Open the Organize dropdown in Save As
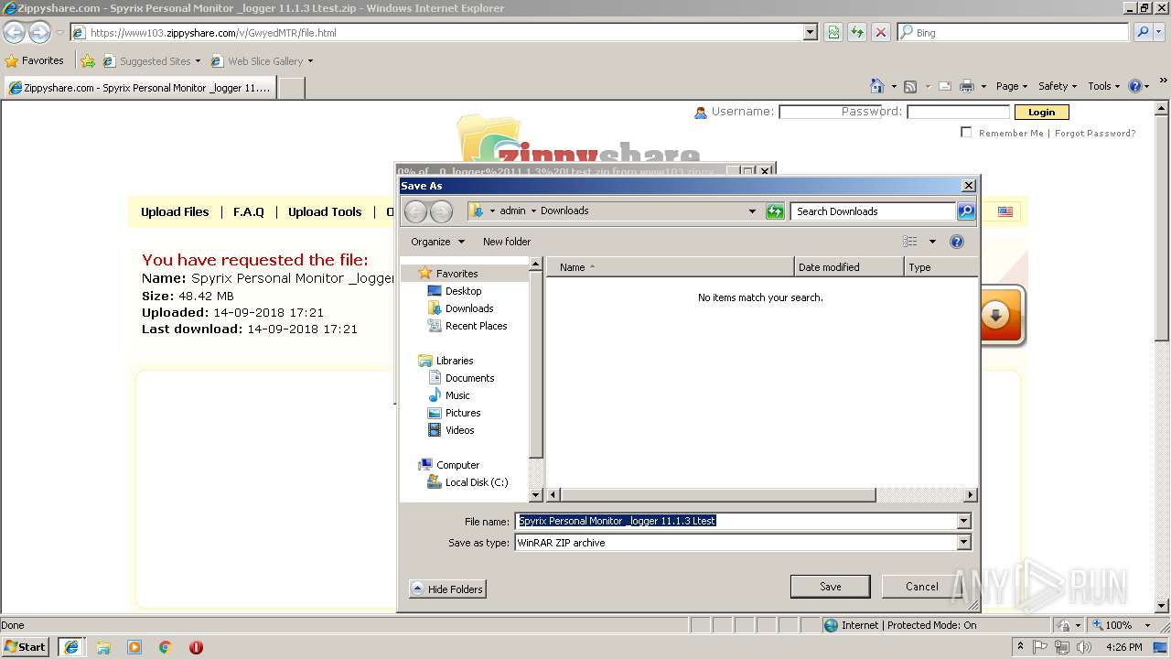Screen dimensions: 1171x659 tap(437, 242)
